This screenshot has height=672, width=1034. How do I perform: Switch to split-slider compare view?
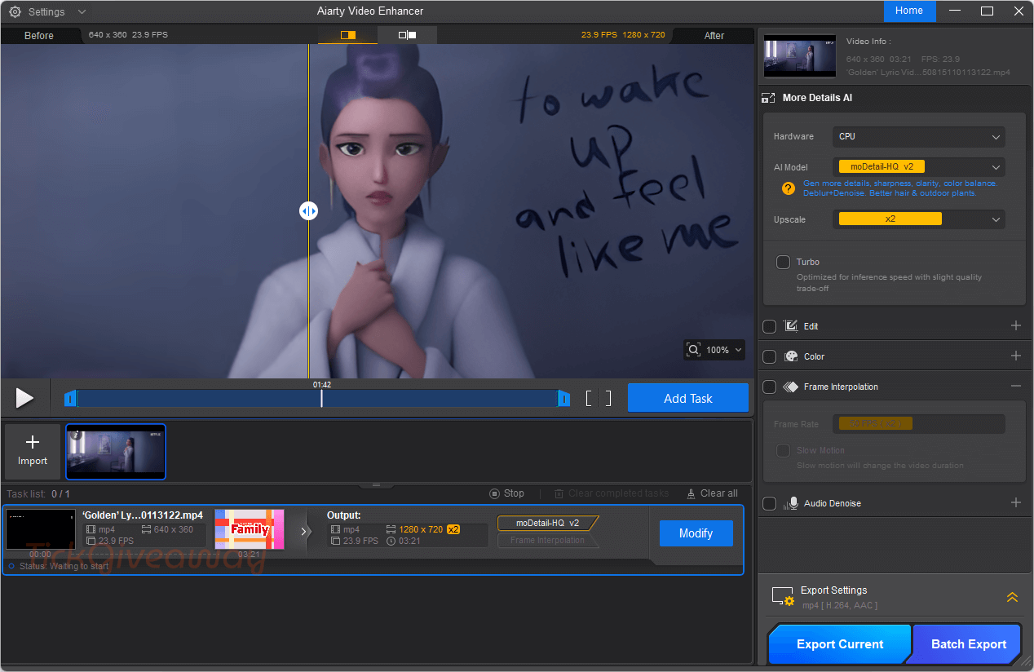point(348,35)
